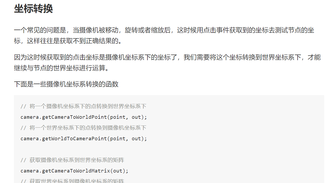
Task: Click "out" argument in getWorldToCameraPoint call
Action: [136, 139]
